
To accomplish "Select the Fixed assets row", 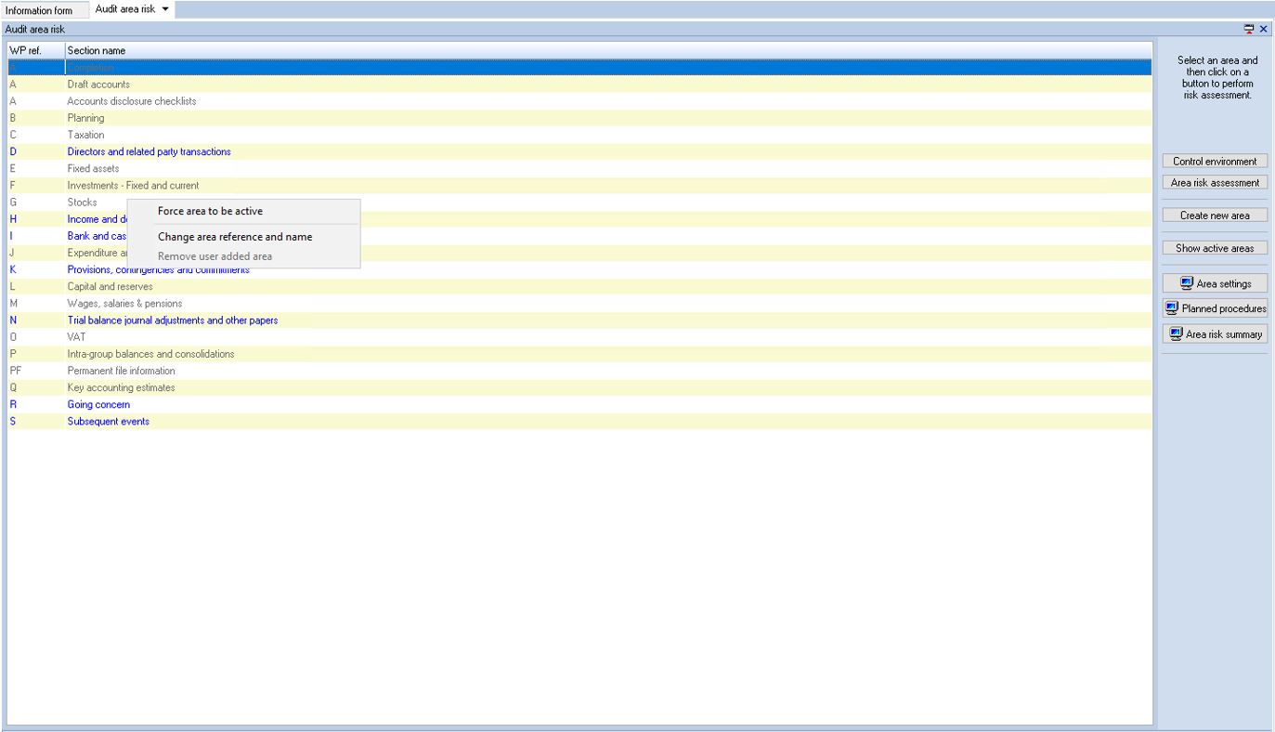I will 579,169.
